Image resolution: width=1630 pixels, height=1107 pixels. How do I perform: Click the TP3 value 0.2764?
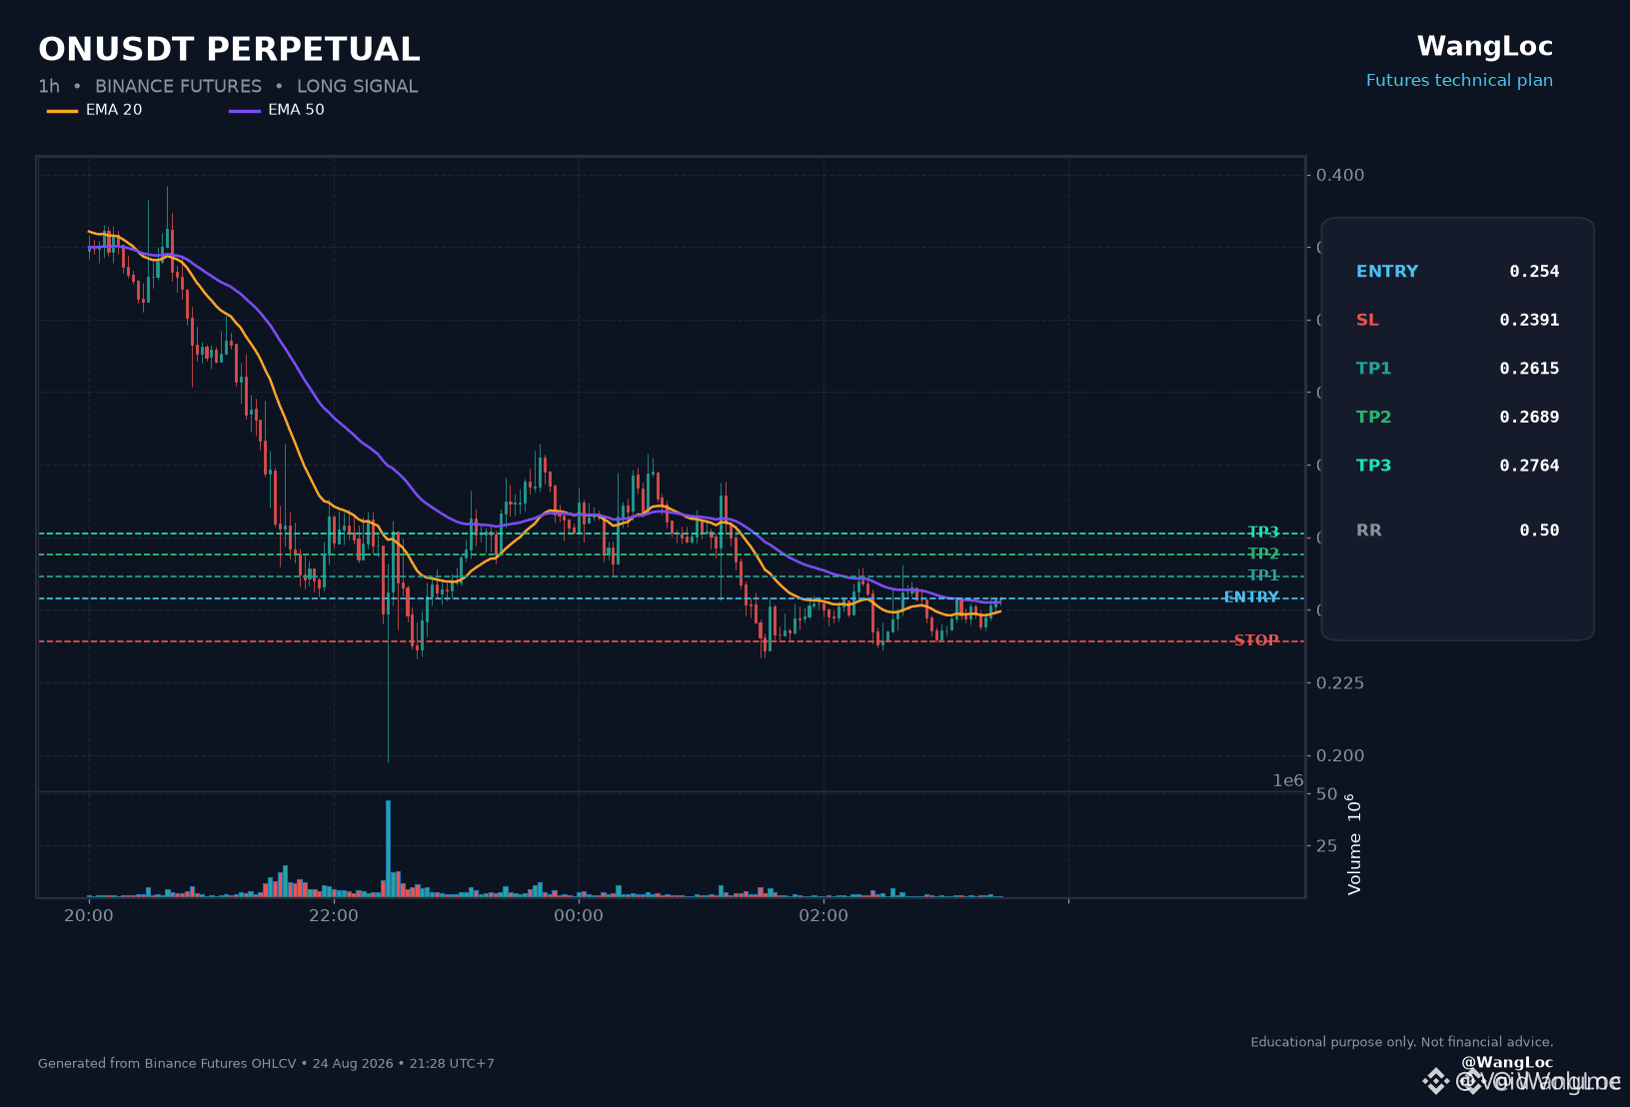[x=1529, y=465]
